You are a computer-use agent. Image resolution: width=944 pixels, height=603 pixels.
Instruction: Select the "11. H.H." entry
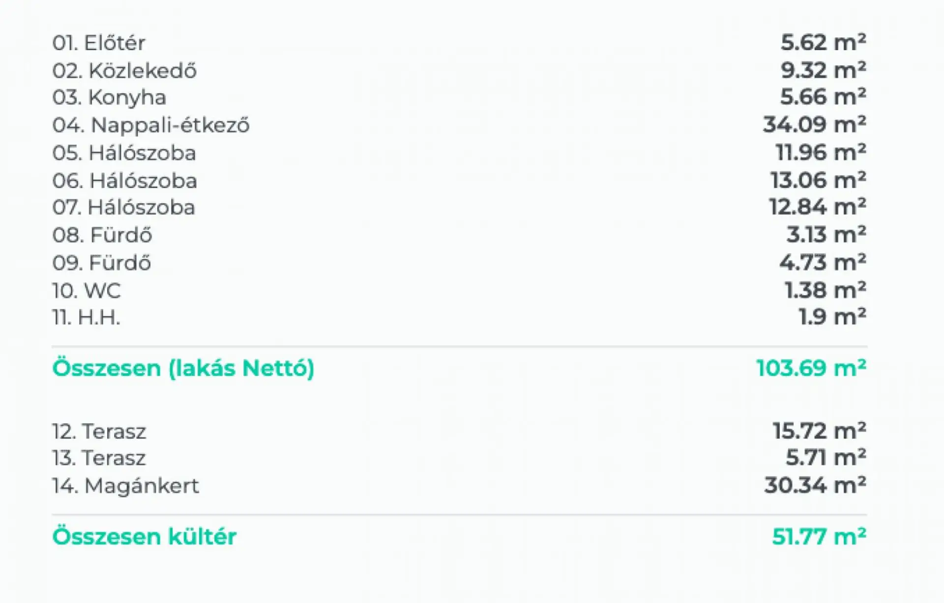pyautogui.click(x=86, y=317)
